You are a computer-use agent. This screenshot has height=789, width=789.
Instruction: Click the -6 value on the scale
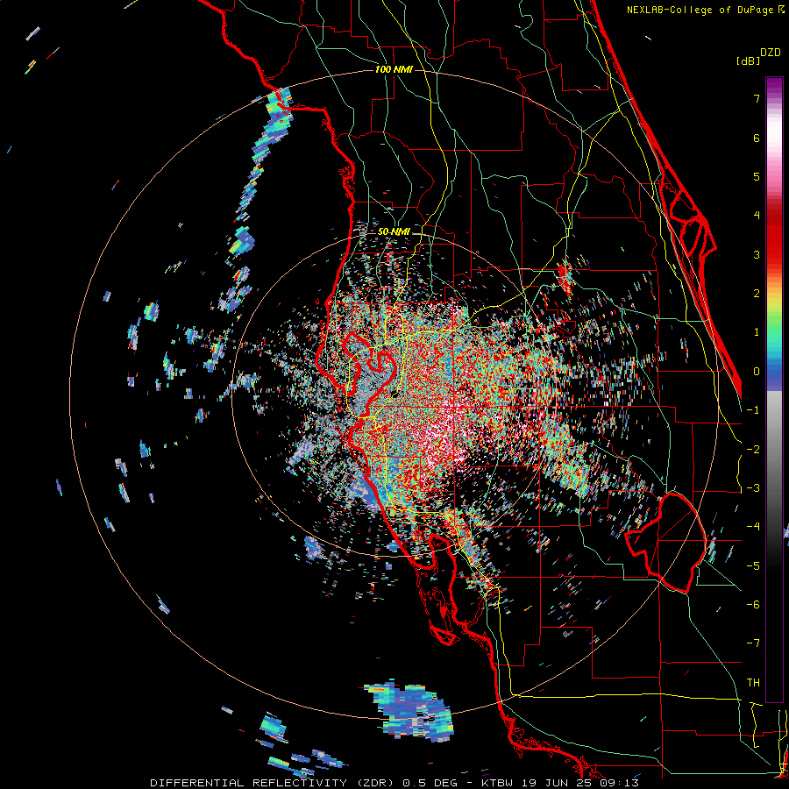[753, 605]
